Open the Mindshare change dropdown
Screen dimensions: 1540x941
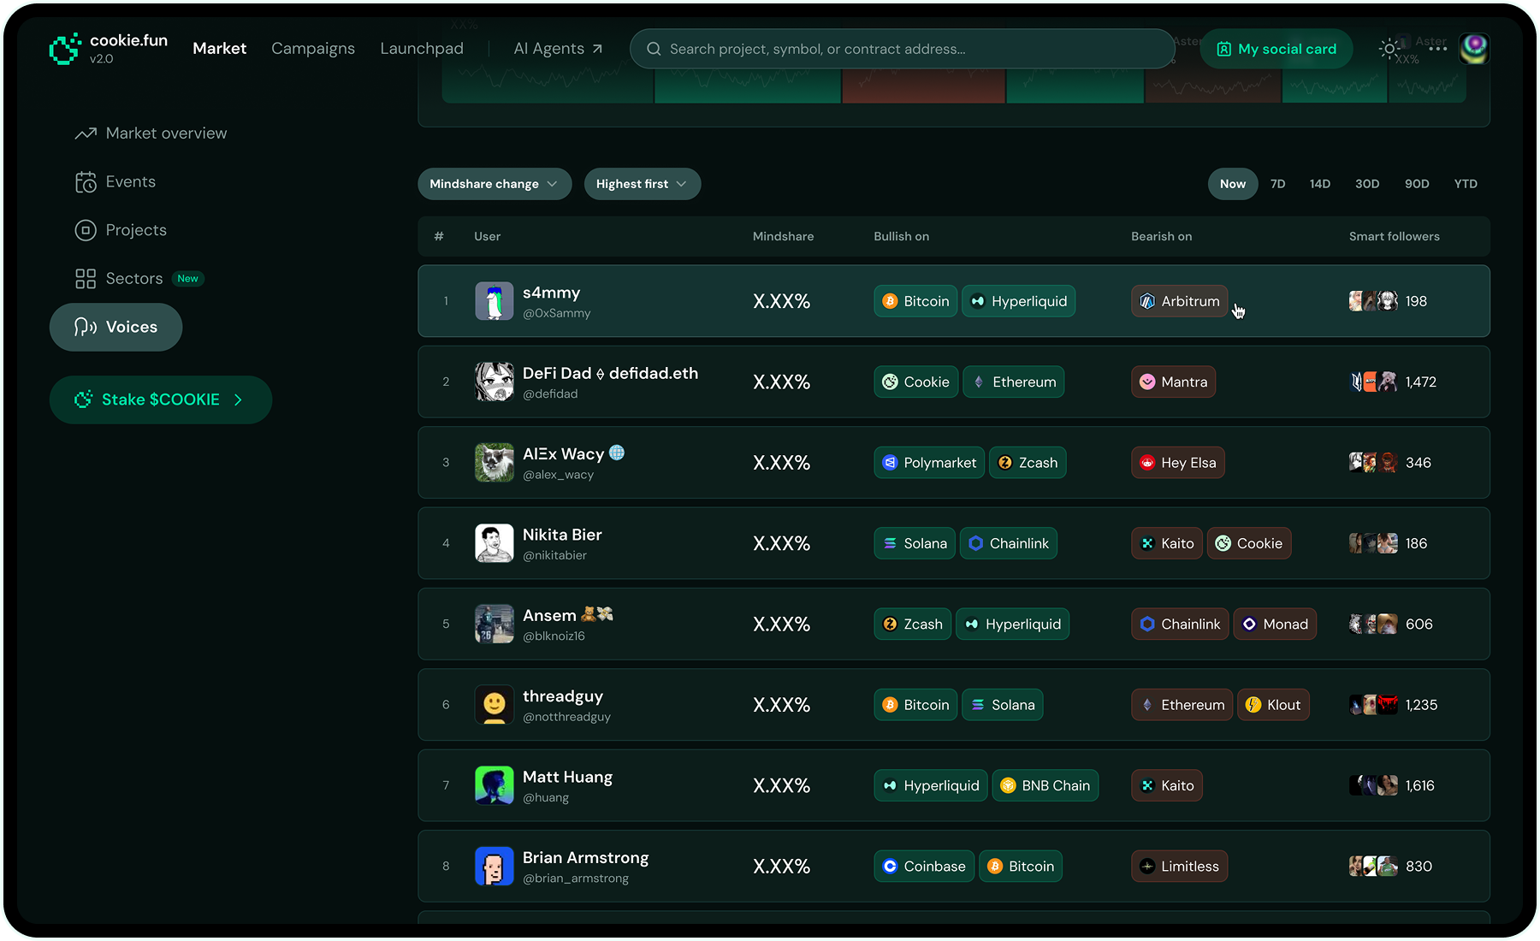[495, 184]
